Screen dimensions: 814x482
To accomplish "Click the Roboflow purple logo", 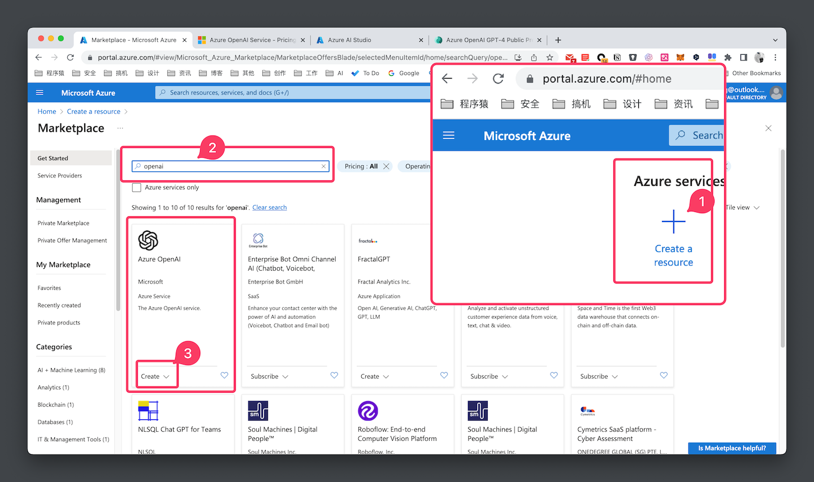I will pos(368,411).
